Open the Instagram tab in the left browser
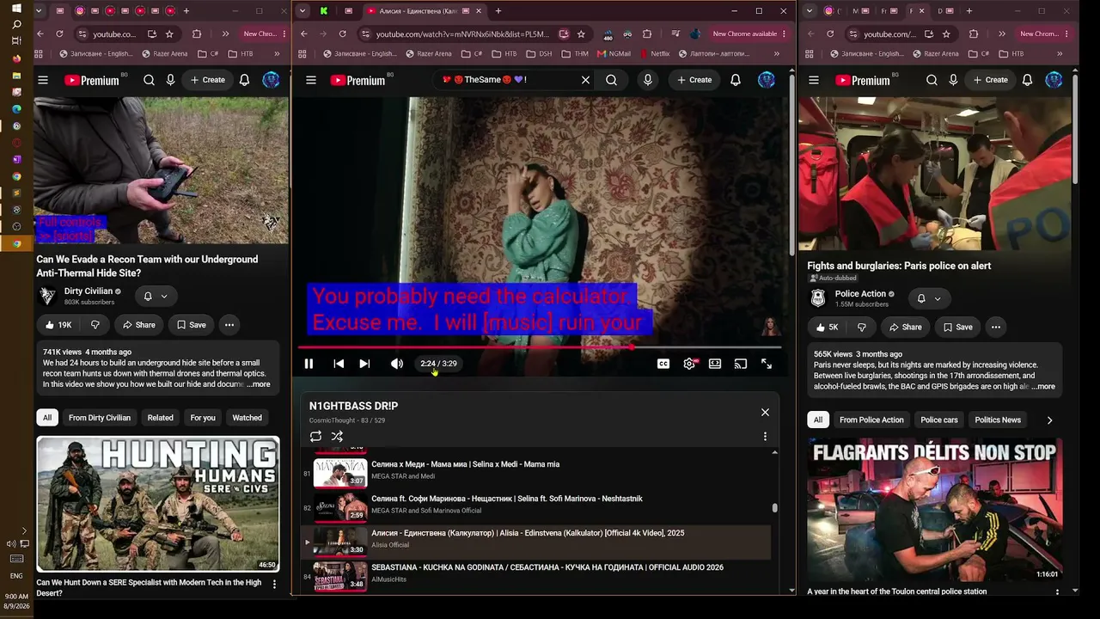Viewport: 1100px width, 619px height. [x=80, y=11]
